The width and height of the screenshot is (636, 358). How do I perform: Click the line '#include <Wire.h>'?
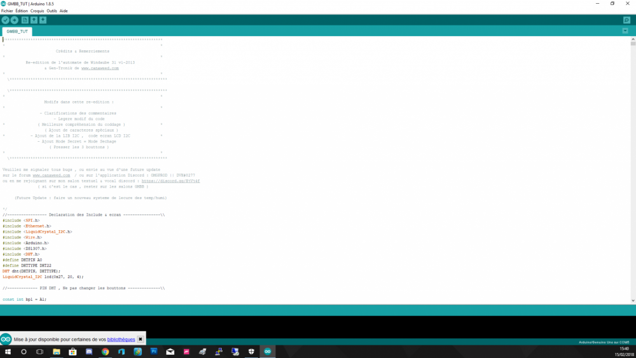point(22,238)
